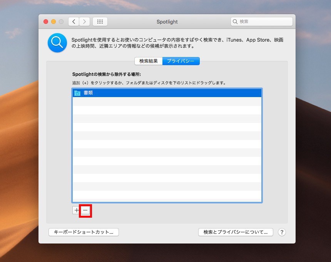Switch to the 検索結果 tab
This screenshot has width=331, height=262.
(x=149, y=61)
